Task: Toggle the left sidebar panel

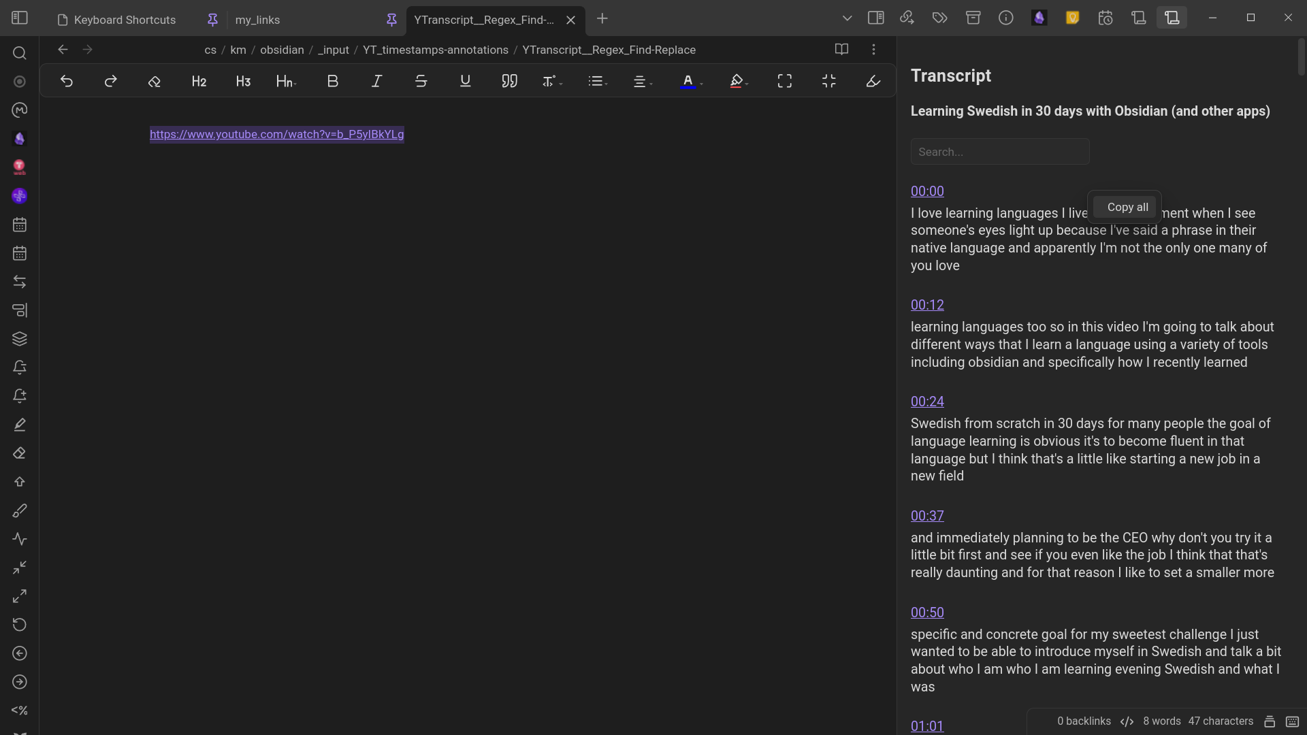Action: pos(20,18)
